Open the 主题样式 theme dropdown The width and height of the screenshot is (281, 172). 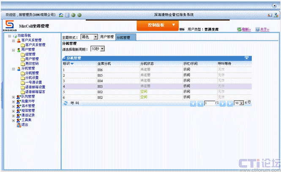click(x=95, y=37)
